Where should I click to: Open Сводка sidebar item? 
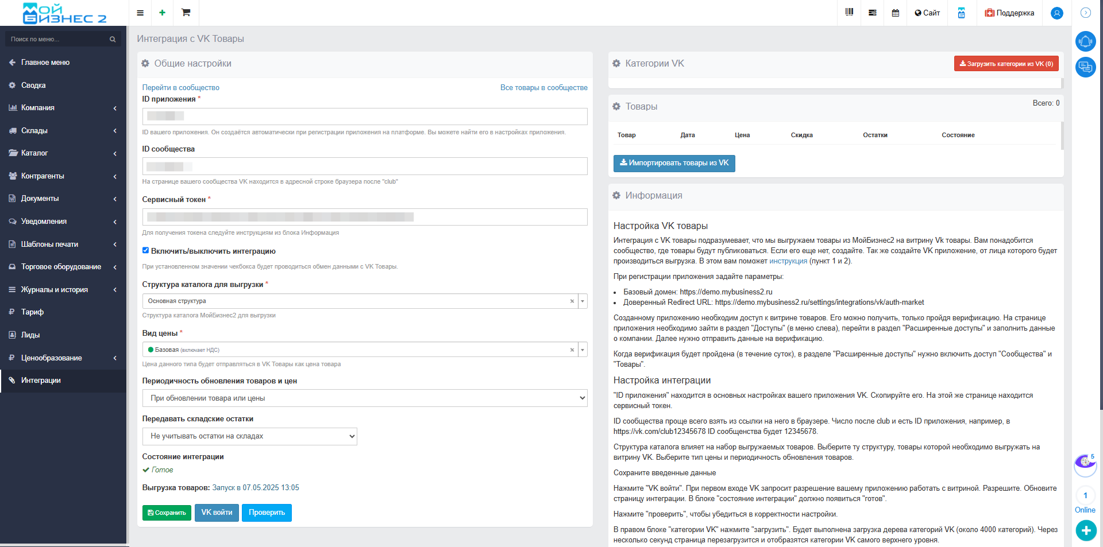coord(63,85)
